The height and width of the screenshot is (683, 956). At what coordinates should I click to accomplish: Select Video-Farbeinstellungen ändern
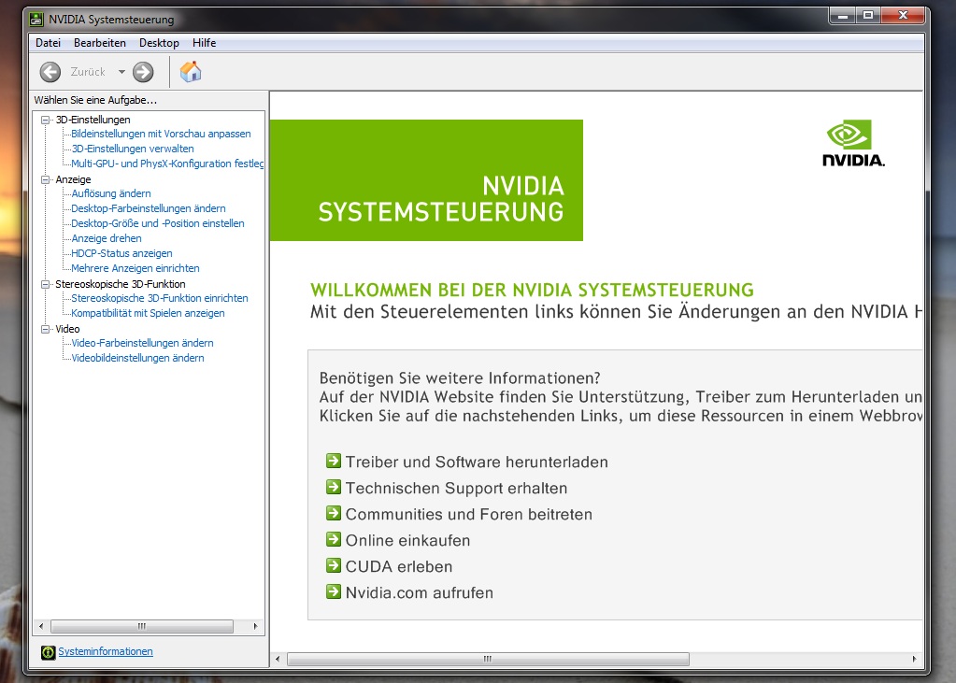pos(142,343)
